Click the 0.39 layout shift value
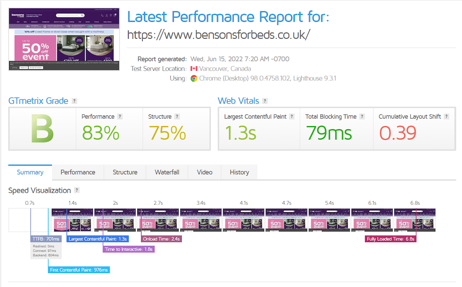The height and width of the screenshot is (287, 462). point(398,133)
